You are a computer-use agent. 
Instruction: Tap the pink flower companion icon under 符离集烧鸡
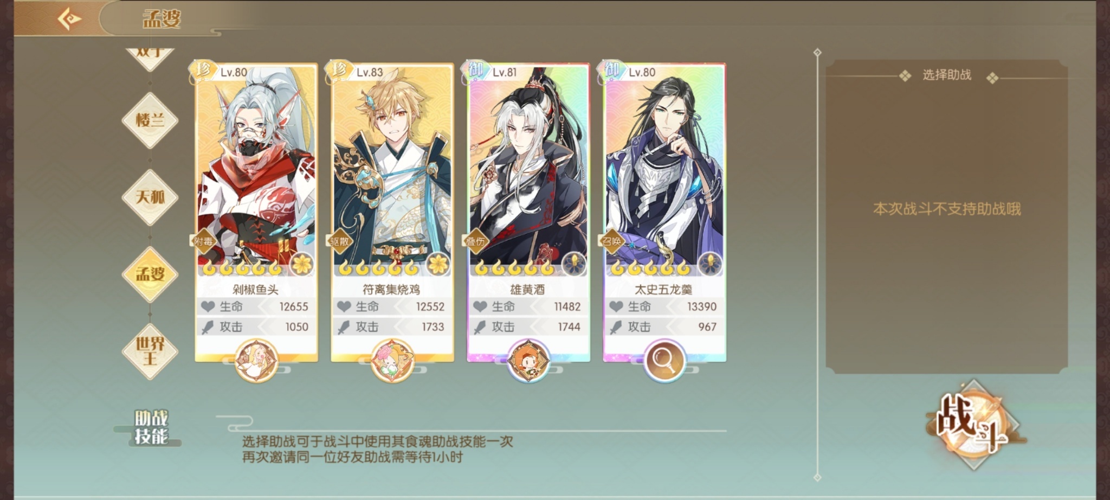[x=392, y=360]
